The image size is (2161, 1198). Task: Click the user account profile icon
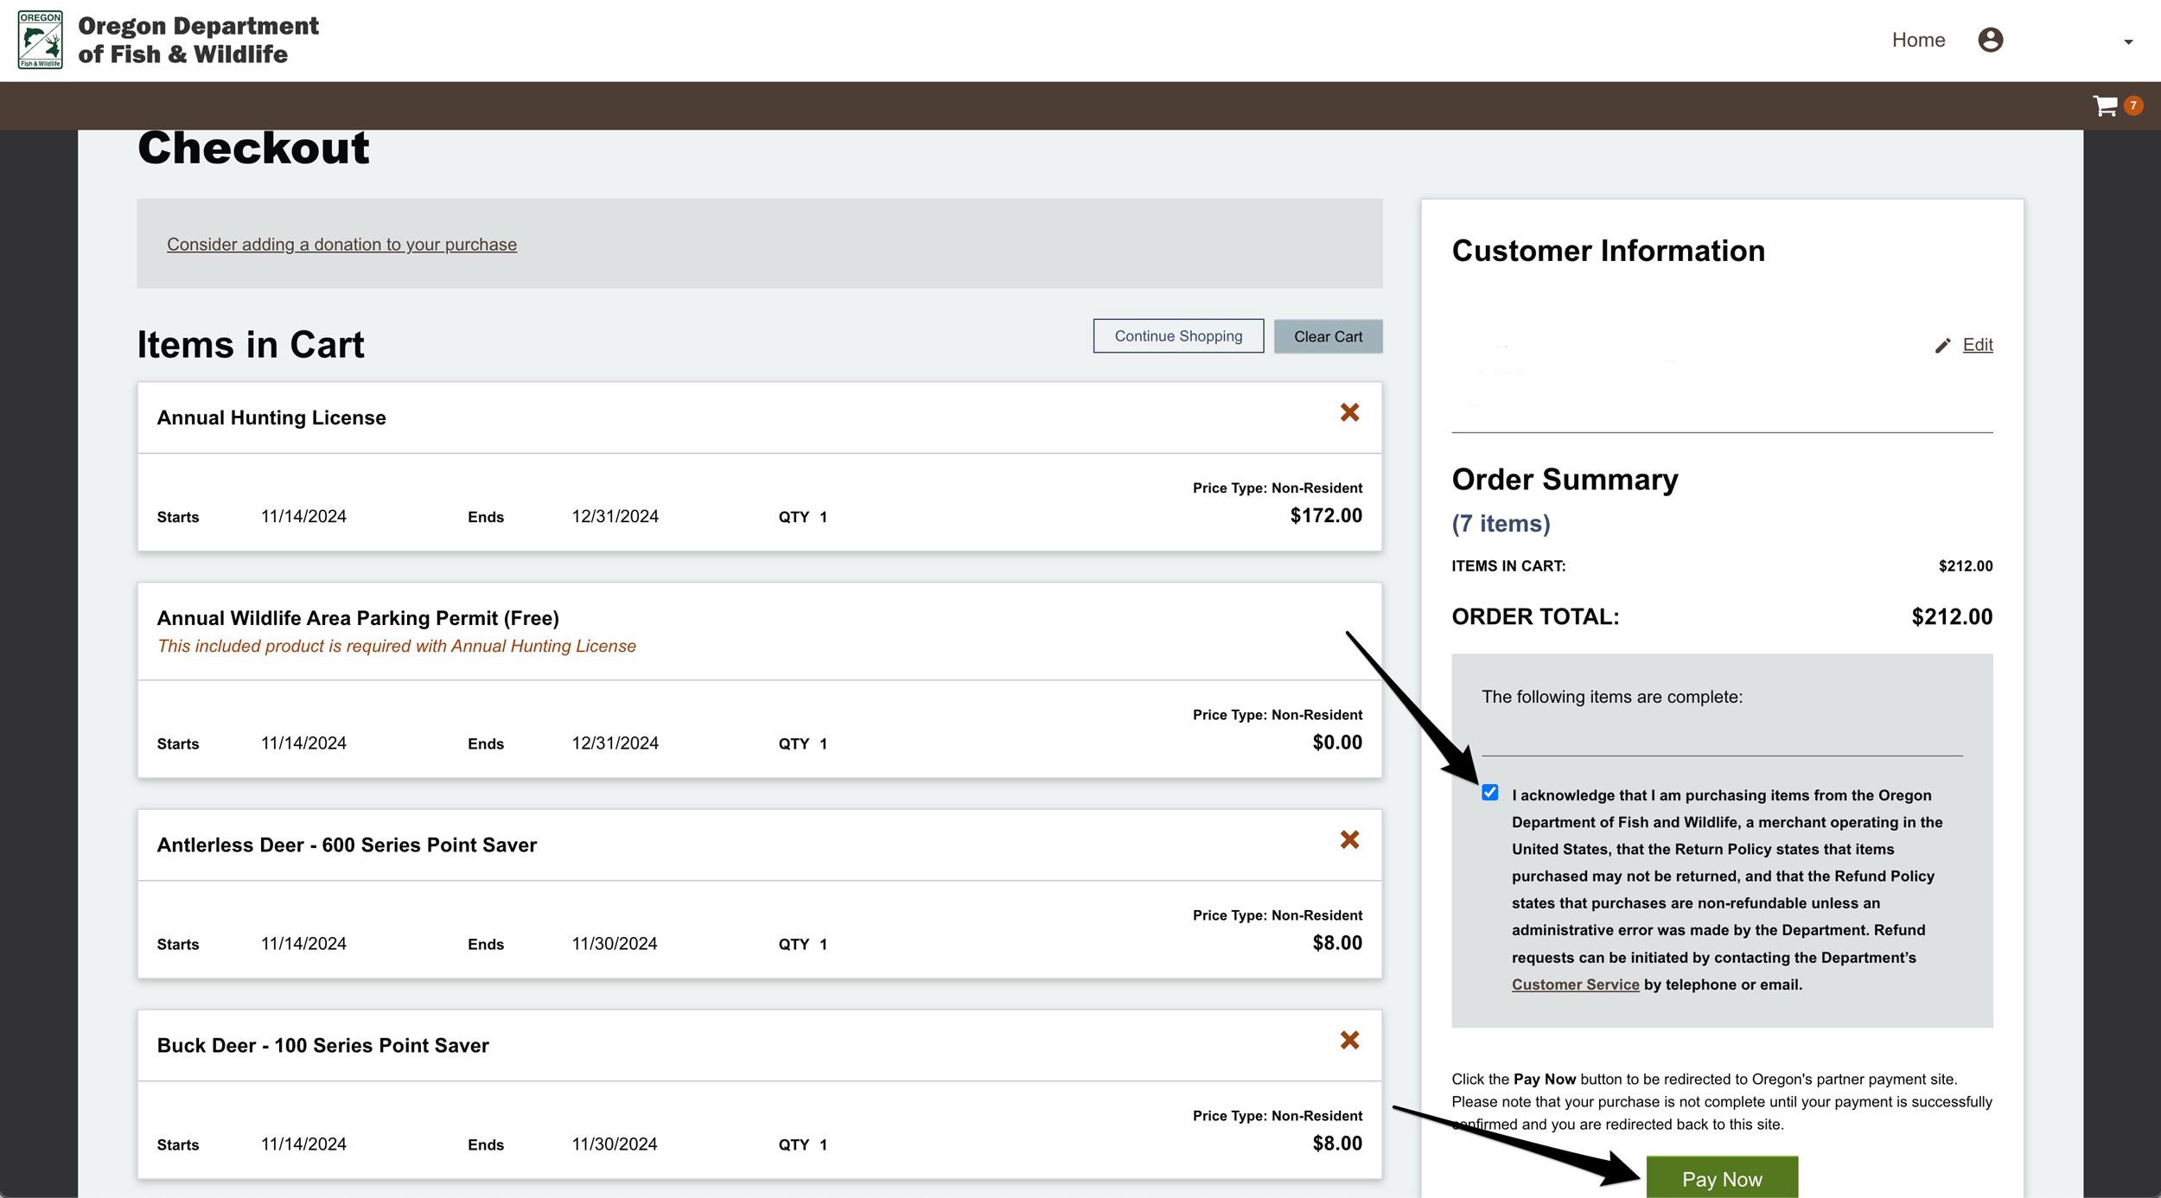(x=1990, y=40)
